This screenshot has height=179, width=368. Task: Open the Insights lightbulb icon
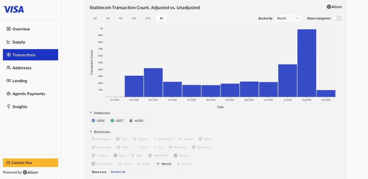pos(9,106)
